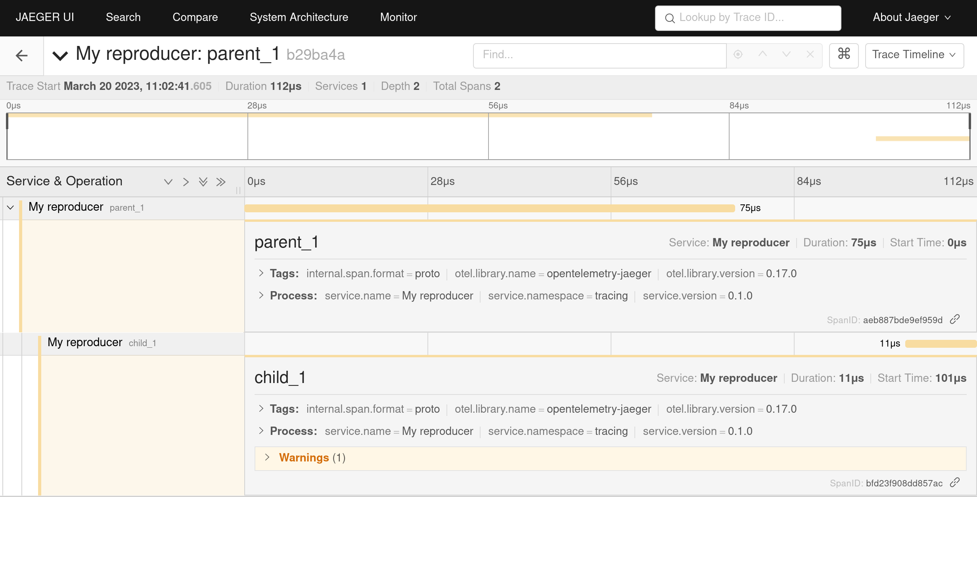Switch to the Monitor page

pos(398,17)
